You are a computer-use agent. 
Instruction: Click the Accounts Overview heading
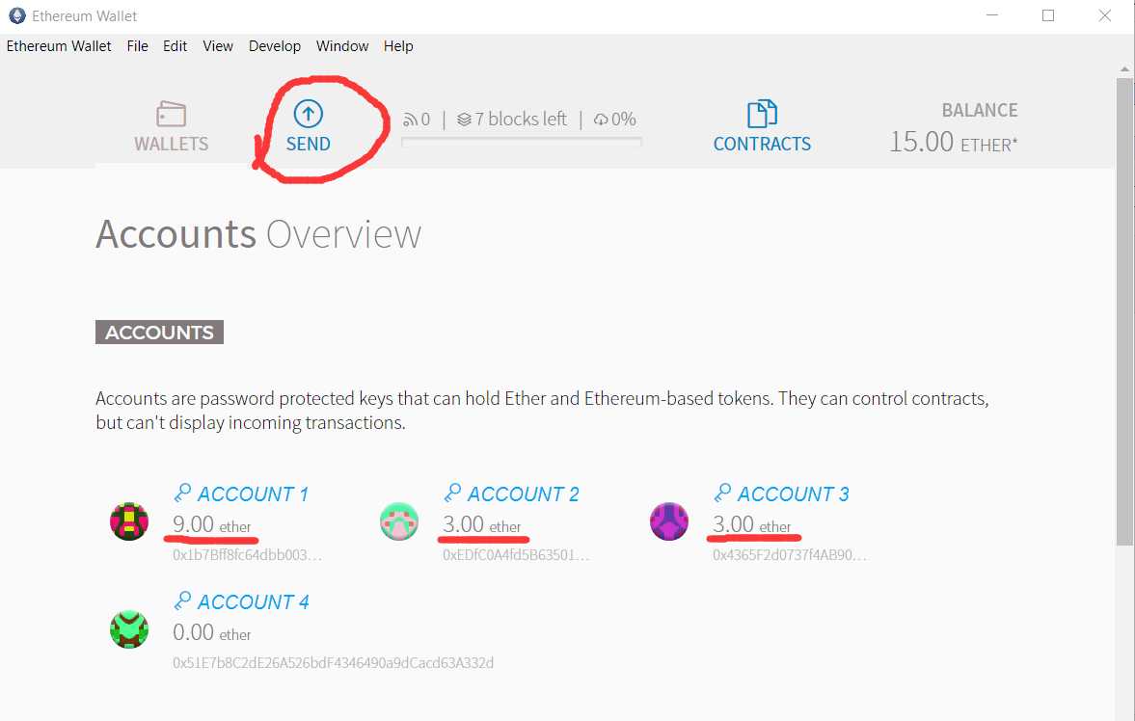click(x=258, y=234)
